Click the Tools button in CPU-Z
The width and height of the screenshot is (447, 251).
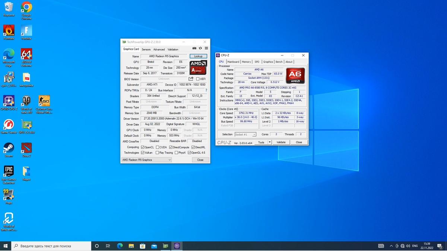point(261,142)
